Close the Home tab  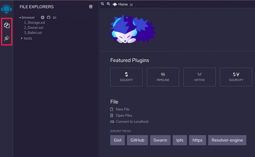(131, 5)
